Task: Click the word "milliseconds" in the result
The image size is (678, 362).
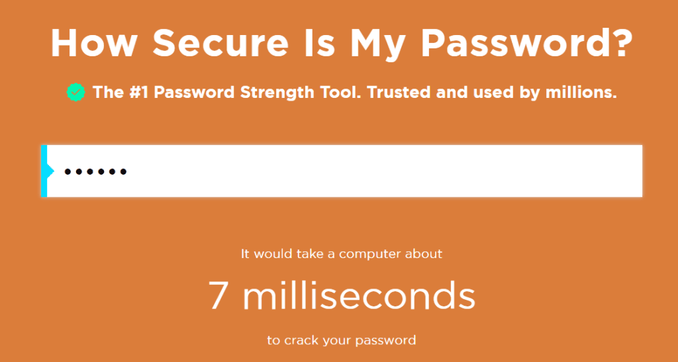Action: click(x=359, y=296)
